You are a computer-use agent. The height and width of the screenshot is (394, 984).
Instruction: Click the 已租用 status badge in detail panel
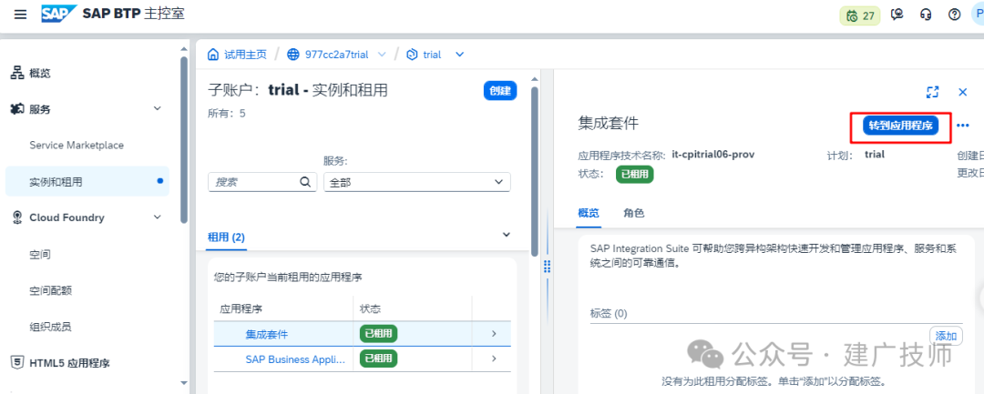(x=634, y=174)
